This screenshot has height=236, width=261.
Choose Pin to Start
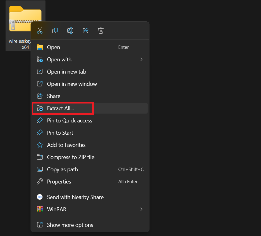click(60, 133)
